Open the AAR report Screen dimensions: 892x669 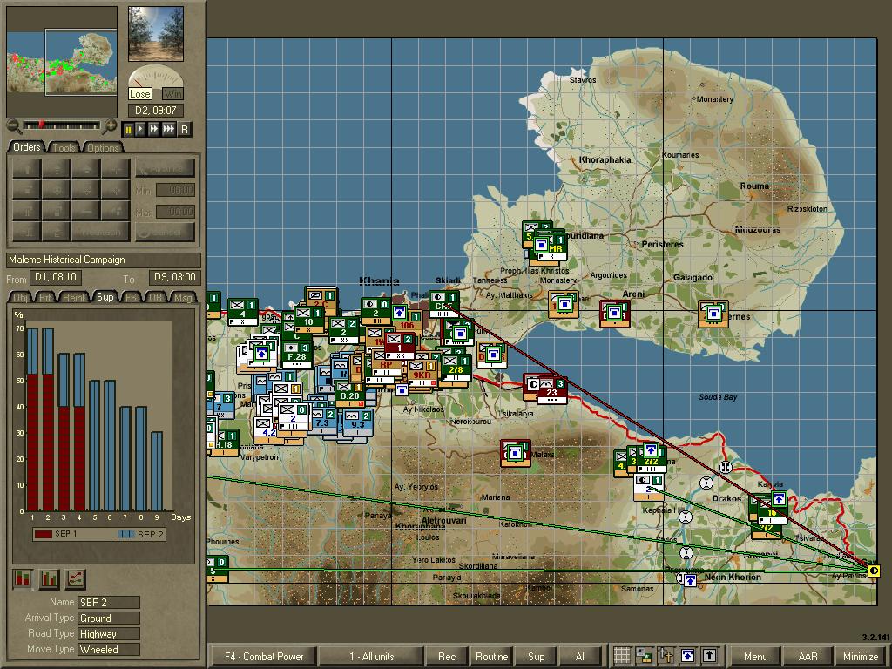point(808,657)
